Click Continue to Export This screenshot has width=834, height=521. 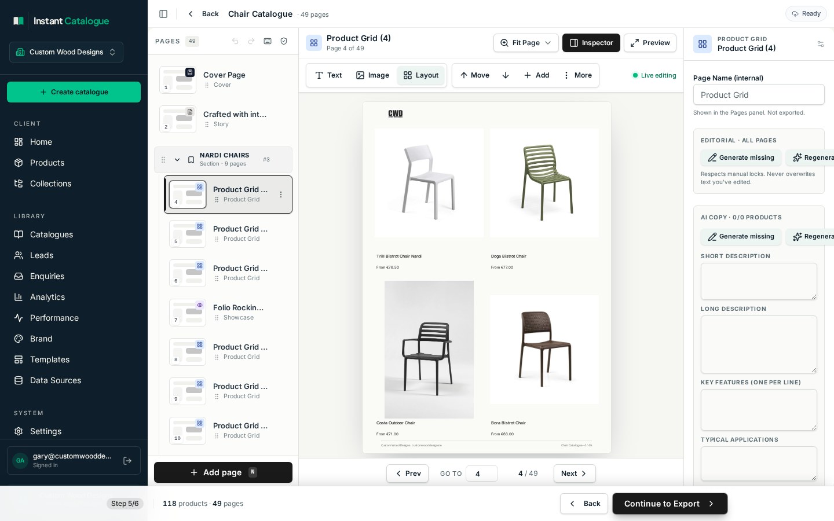(670, 504)
